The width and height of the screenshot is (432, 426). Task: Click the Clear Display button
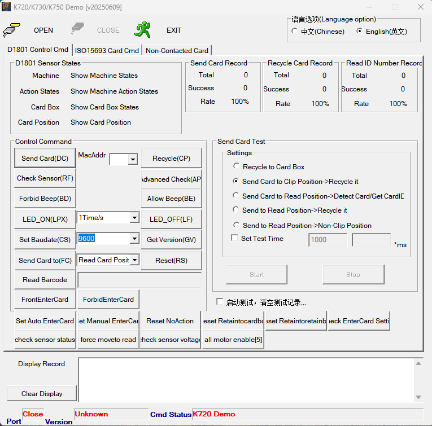(x=42, y=393)
